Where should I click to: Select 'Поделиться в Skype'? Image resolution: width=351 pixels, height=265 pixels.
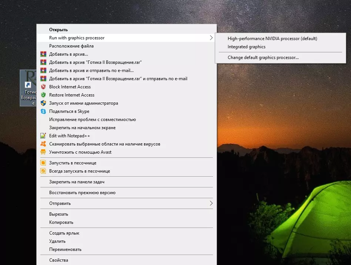click(127, 111)
